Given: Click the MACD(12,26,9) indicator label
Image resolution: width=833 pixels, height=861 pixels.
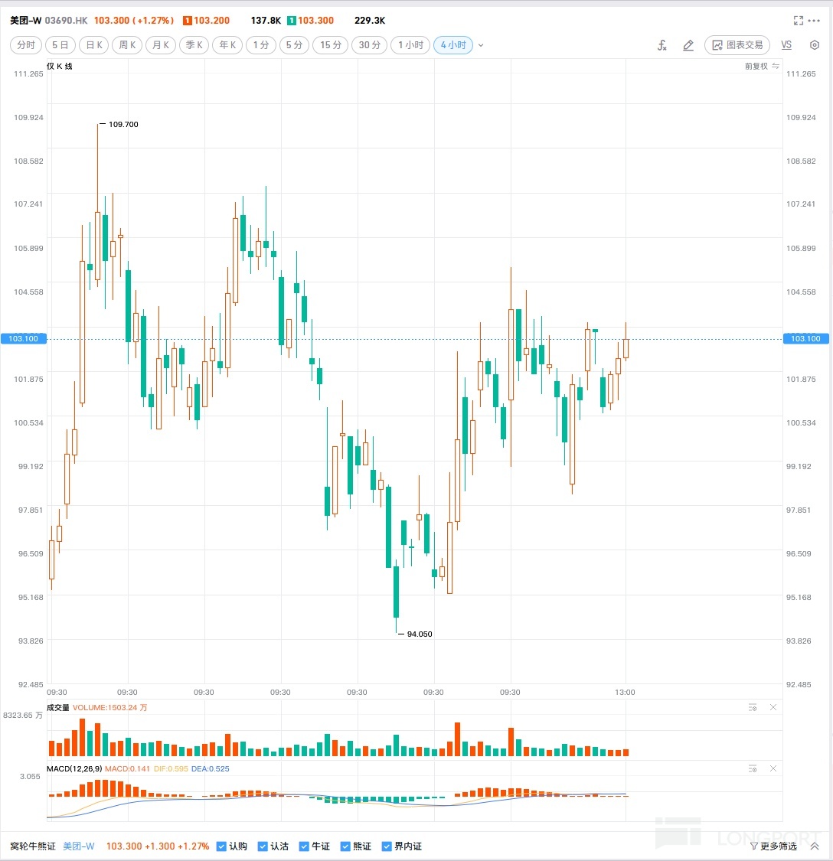Looking at the screenshot, I should (74, 768).
